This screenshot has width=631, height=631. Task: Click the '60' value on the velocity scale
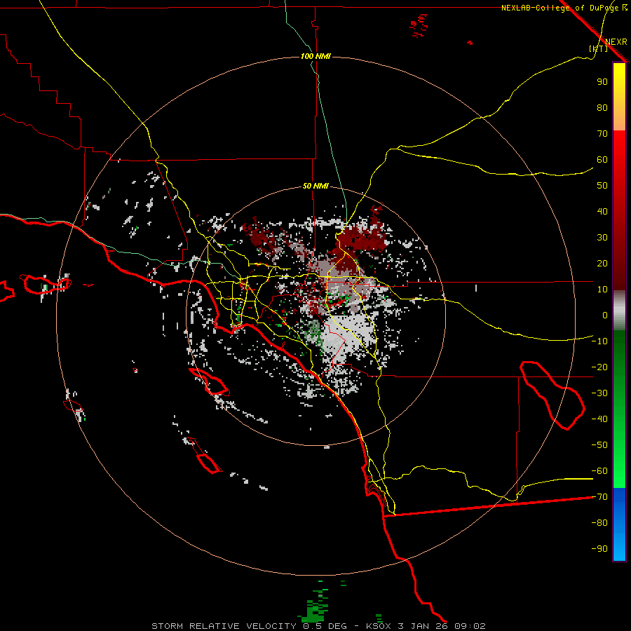click(602, 159)
